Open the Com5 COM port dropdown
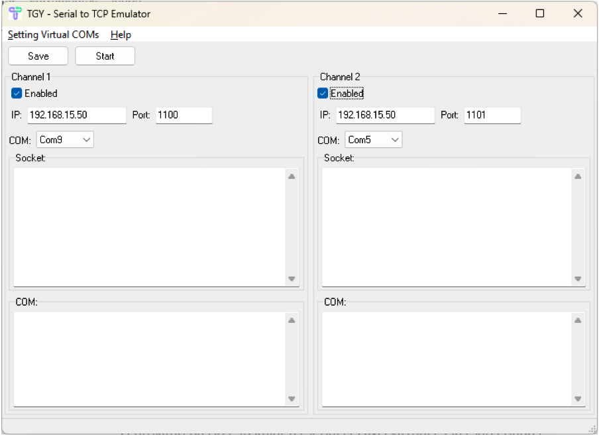This screenshot has width=599, height=437. click(373, 140)
